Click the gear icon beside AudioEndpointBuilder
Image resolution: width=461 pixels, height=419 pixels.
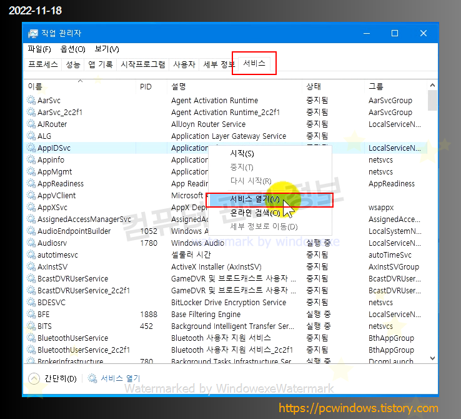[31, 231]
